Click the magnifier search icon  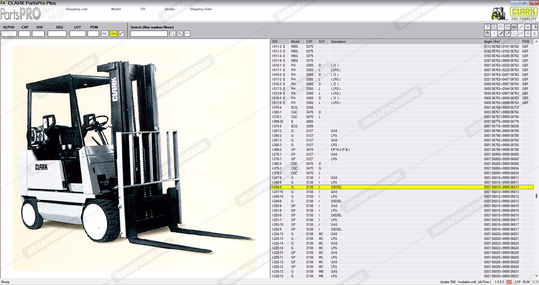click(x=173, y=34)
